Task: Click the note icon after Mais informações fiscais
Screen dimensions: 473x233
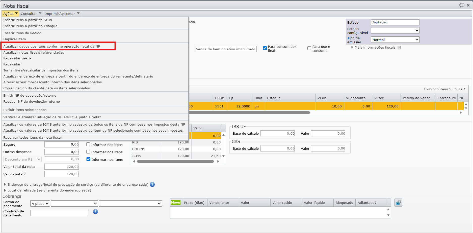Action: [399, 48]
